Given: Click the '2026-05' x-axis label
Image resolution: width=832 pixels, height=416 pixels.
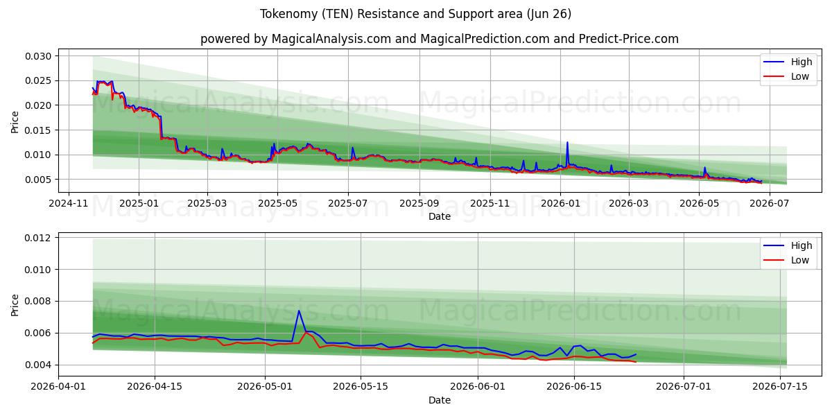Looking at the screenshot, I should (x=699, y=204).
